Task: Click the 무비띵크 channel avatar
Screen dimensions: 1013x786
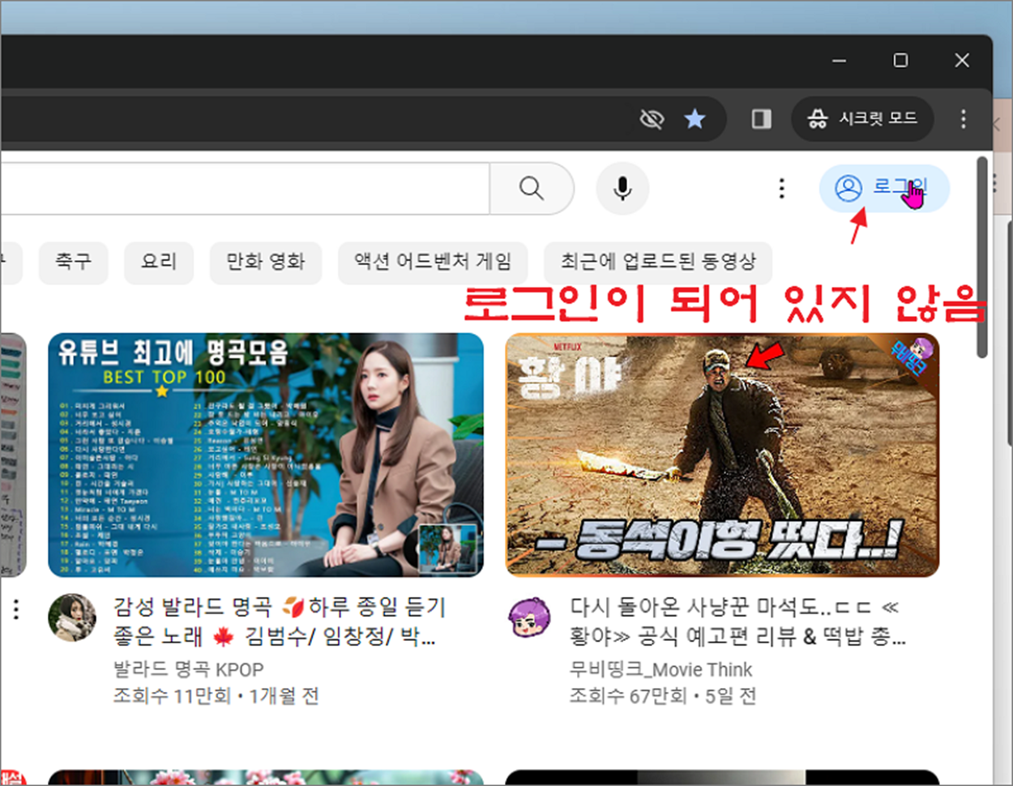Action: [x=529, y=617]
